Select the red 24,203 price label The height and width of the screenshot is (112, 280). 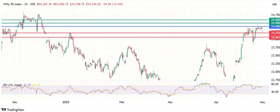pos(274,33)
